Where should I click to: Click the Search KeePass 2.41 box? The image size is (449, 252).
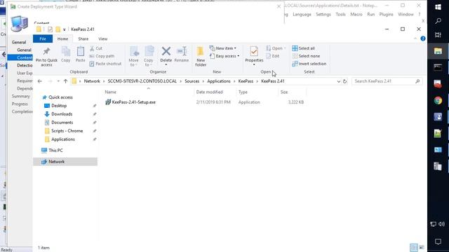[x=387, y=81]
